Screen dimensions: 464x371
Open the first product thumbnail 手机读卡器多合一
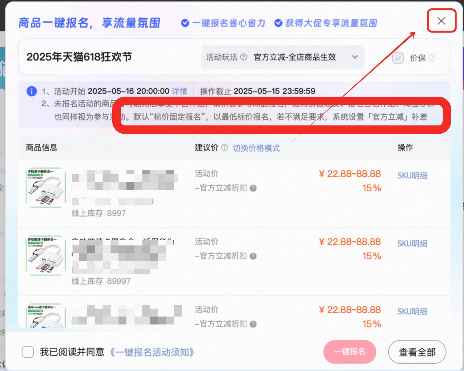(x=46, y=187)
